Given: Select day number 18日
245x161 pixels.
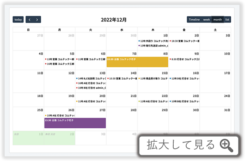Looking at the screenshot, I should point(40,96).
